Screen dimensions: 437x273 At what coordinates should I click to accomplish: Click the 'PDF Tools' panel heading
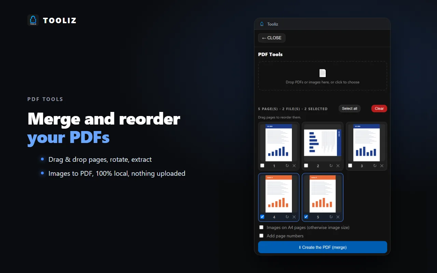coord(270,54)
